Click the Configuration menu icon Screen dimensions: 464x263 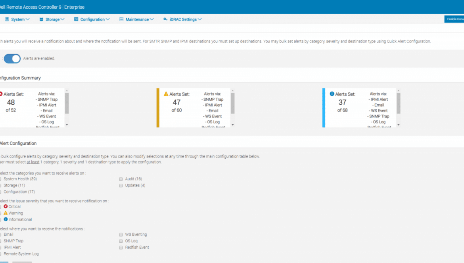tap(76, 19)
